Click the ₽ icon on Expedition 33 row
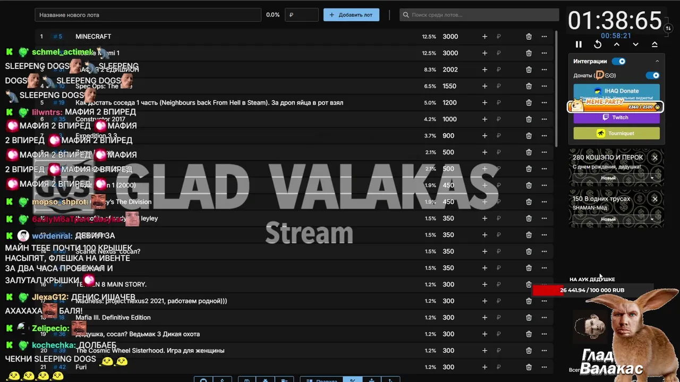680x382 pixels. click(x=499, y=136)
